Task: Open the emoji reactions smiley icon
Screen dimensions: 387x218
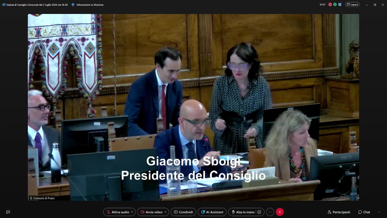Action: point(259,212)
